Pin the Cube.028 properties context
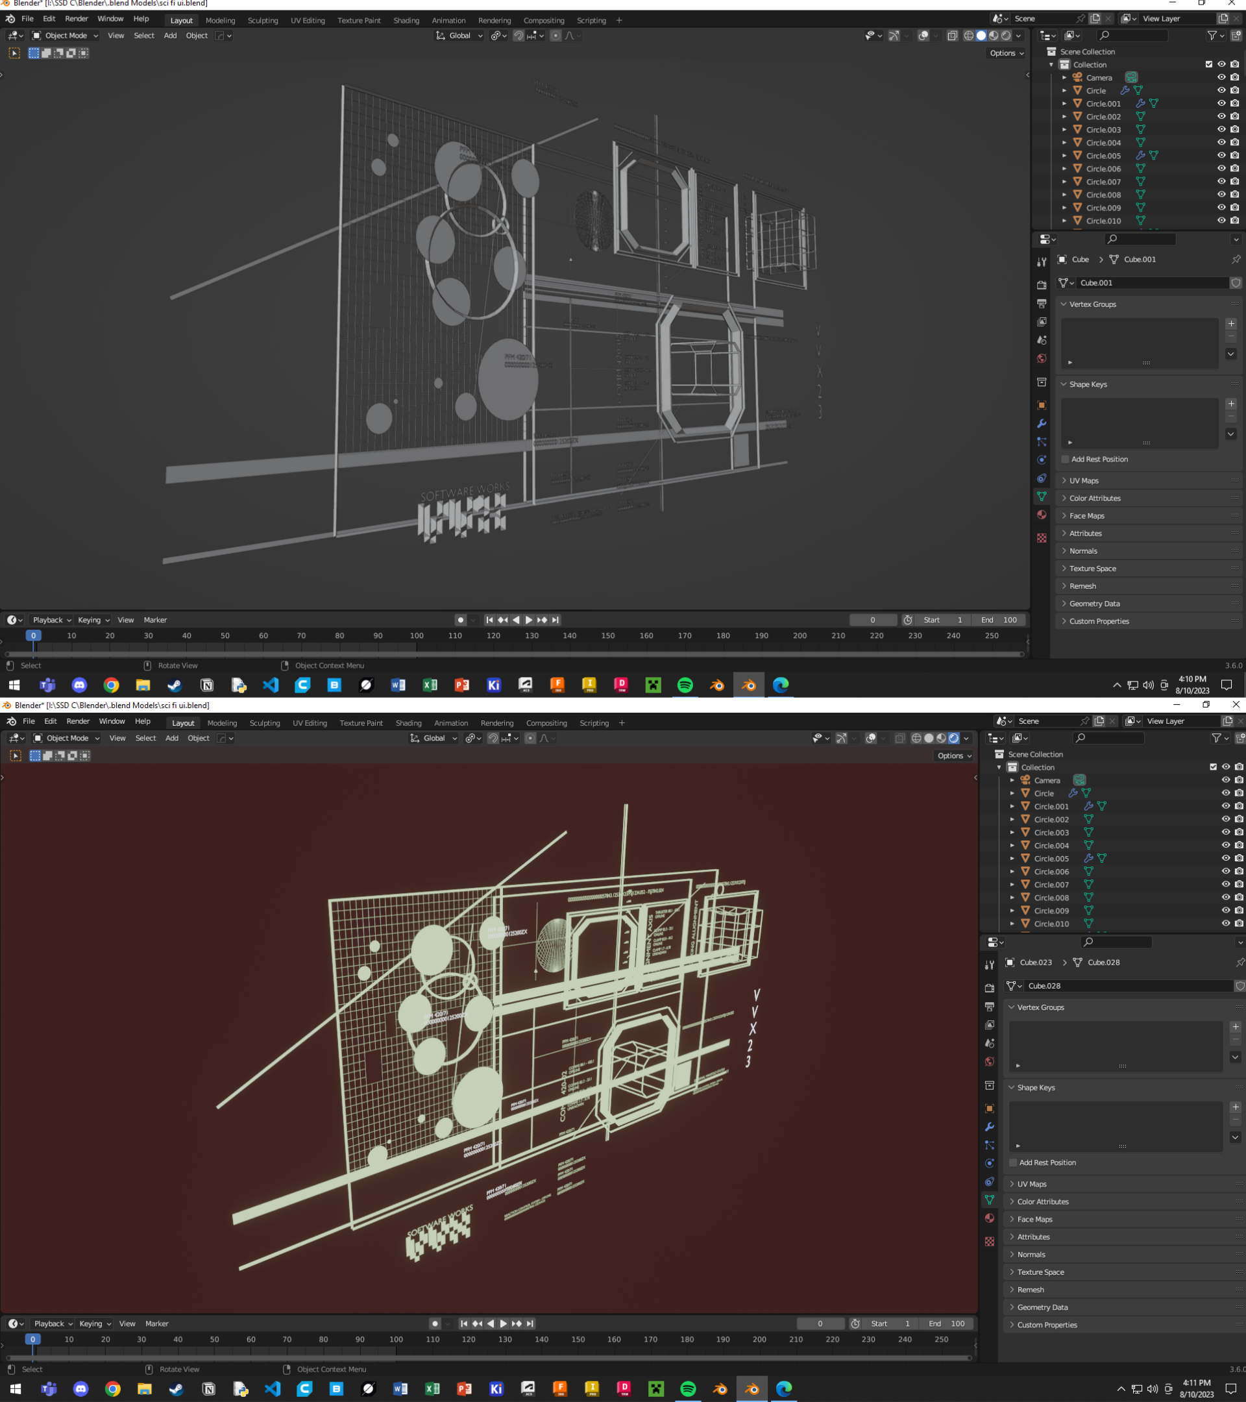This screenshot has height=1402, width=1246. pyautogui.click(x=1239, y=963)
